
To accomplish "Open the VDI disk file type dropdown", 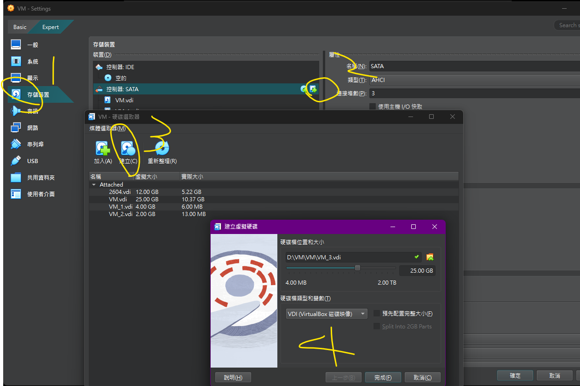I will click(326, 314).
